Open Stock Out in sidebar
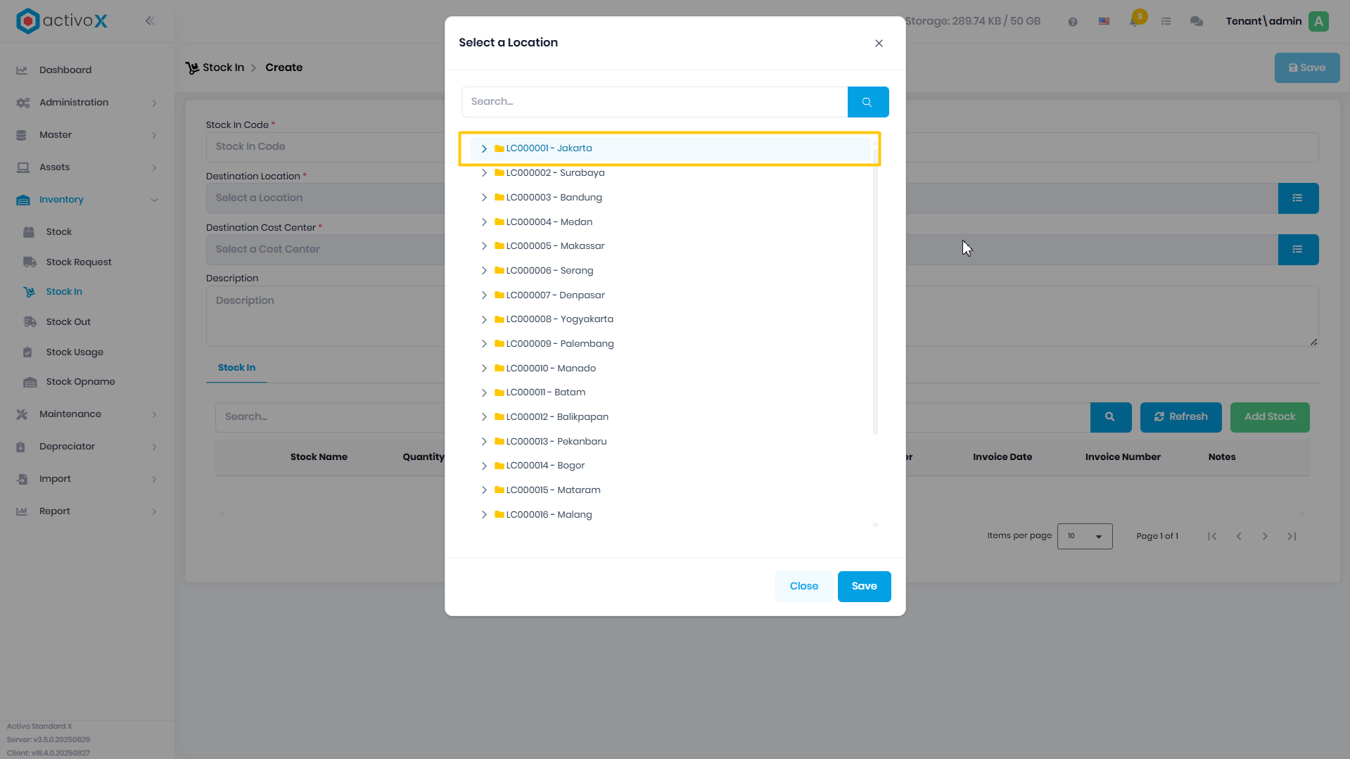Viewport: 1350px width, 759px height. coord(68,322)
